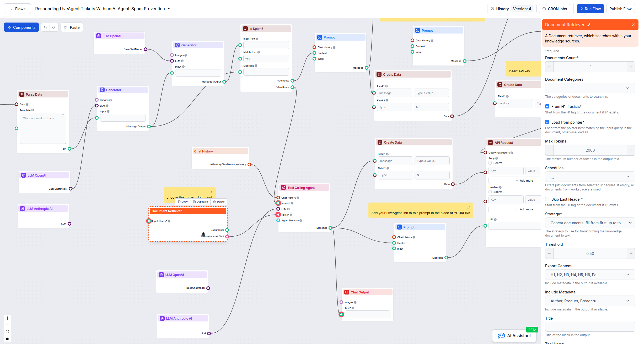The width and height of the screenshot is (639, 344).
Task: Edit Document Retriever title pencil icon
Action: (589, 25)
